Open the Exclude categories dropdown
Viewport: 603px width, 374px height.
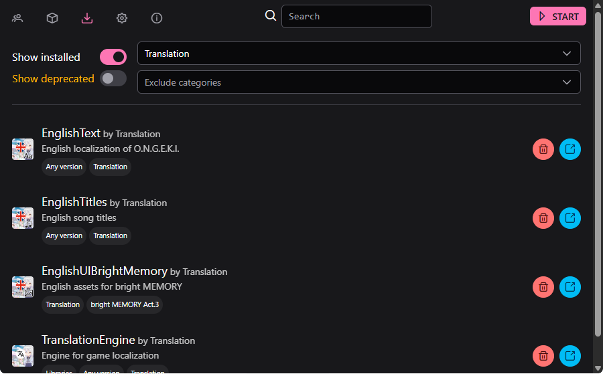tap(358, 82)
